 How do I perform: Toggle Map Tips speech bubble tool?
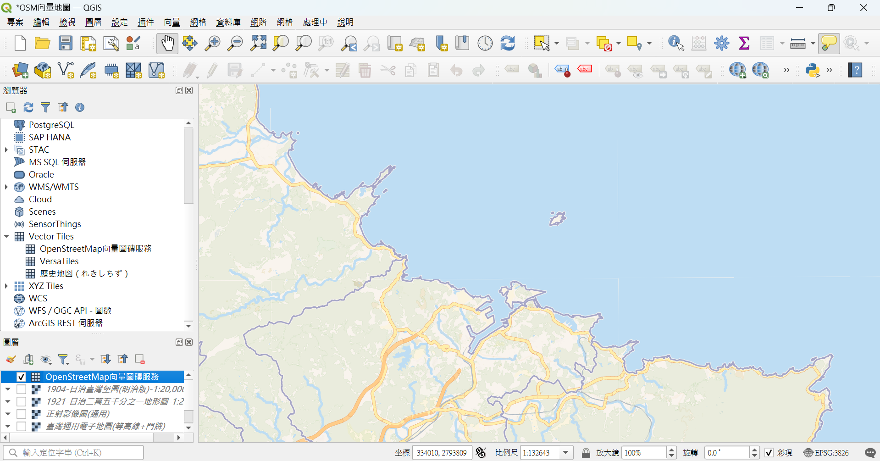point(829,44)
